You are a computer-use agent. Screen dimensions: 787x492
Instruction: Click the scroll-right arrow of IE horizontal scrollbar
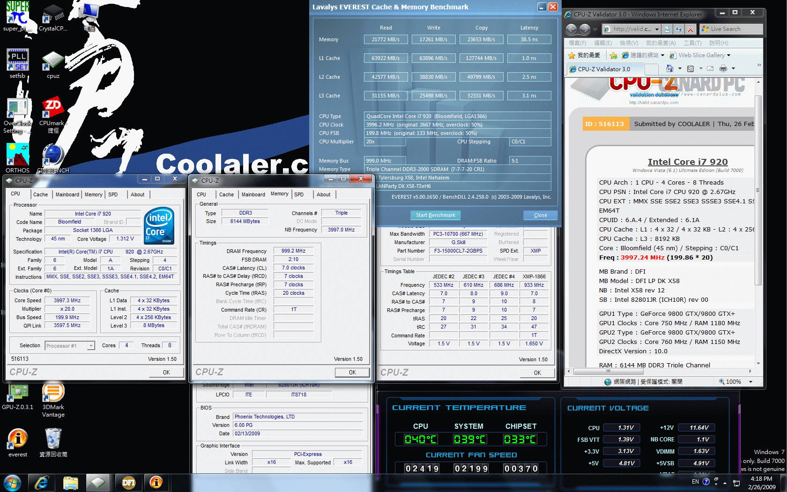tap(750, 371)
